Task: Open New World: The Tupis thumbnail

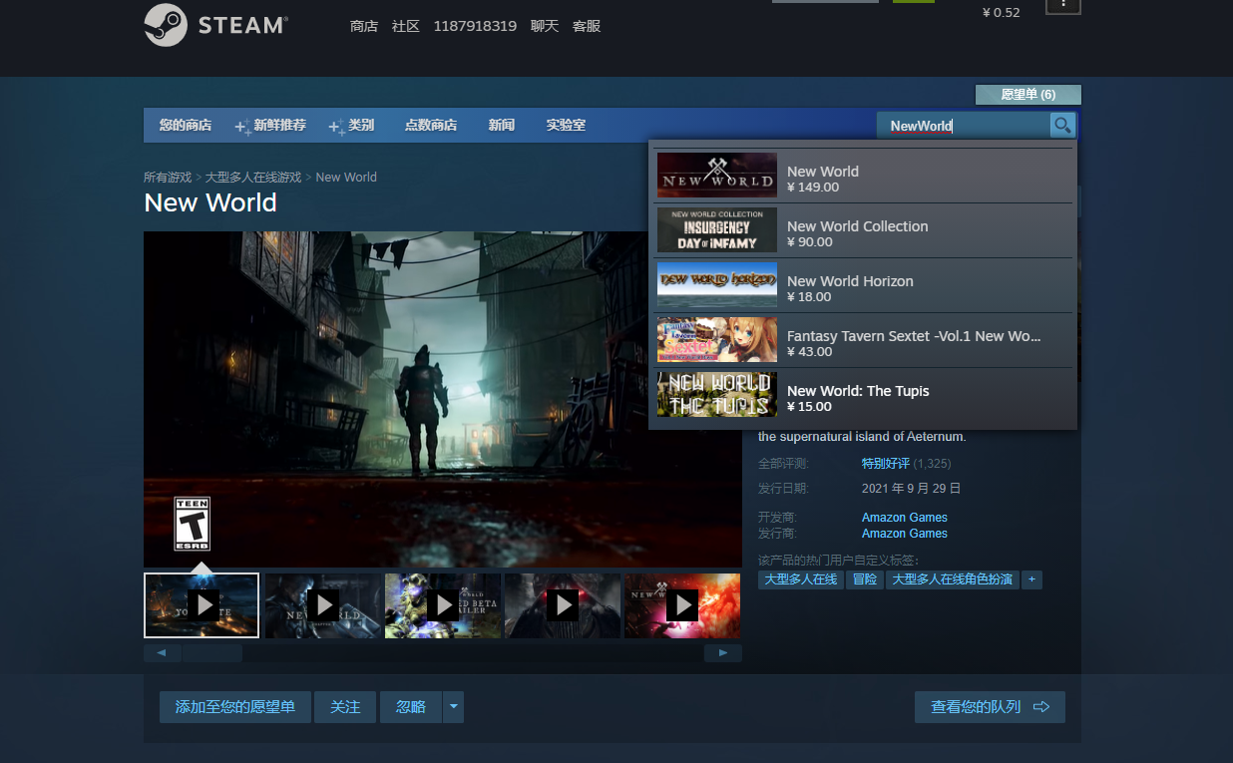Action: pyautogui.click(x=717, y=395)
